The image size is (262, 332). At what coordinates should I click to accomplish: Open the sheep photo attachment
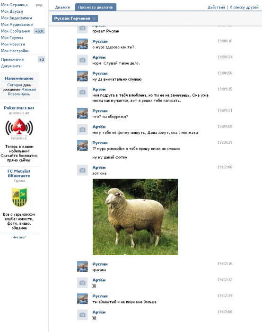(x=135, y=217)
